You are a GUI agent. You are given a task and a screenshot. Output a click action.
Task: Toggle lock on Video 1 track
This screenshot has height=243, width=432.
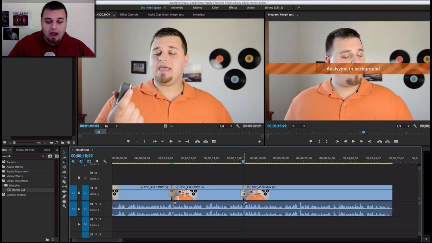click(x=79, y=193)
